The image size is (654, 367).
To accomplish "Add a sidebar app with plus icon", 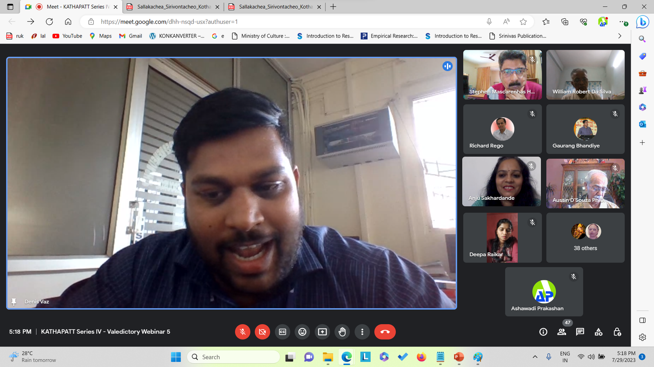I will point(643,143).
